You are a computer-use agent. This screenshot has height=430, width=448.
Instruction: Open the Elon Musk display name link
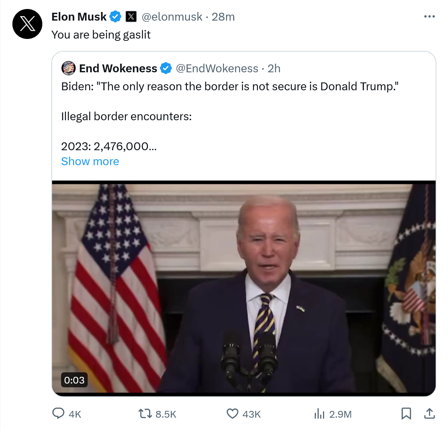[x=79, y=17]
